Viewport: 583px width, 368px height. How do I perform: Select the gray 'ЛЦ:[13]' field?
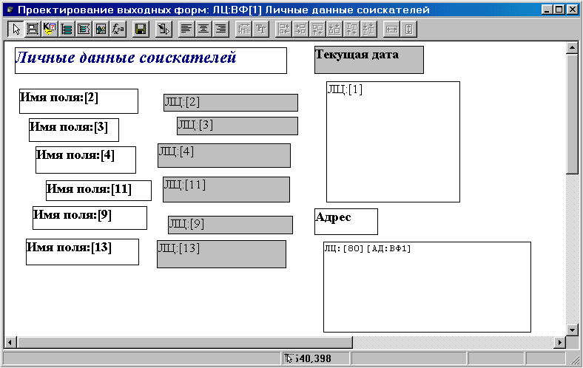(221, 254)
